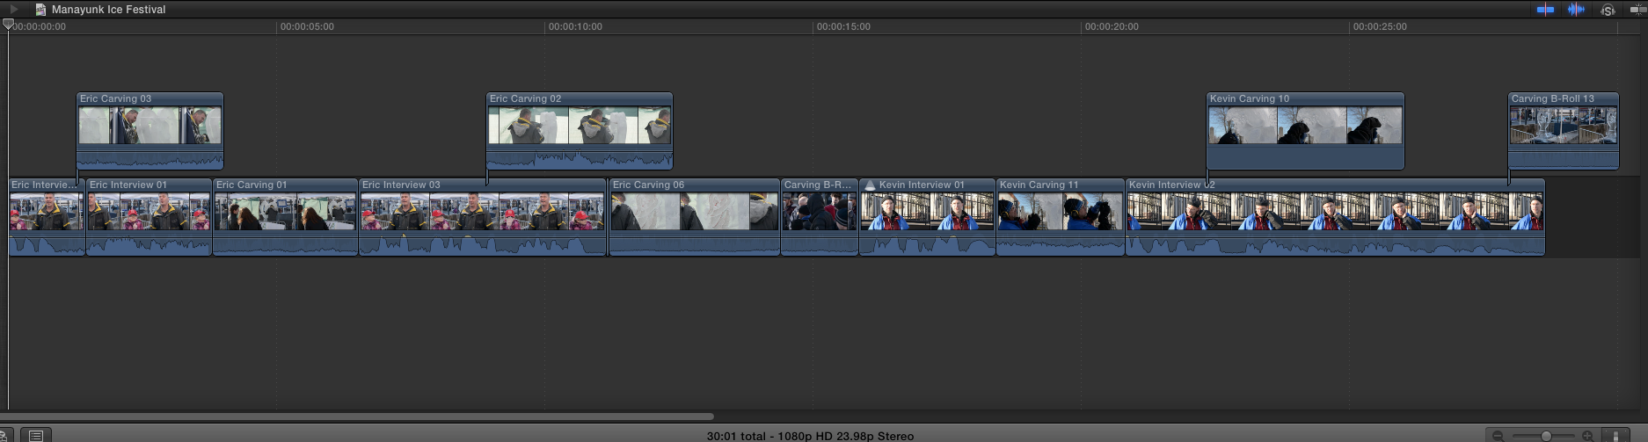Viewport: 1648px width, 442px height.
Task: Click the 00:00:15:00 ruler timecode
Action: [x=843, y=26]
